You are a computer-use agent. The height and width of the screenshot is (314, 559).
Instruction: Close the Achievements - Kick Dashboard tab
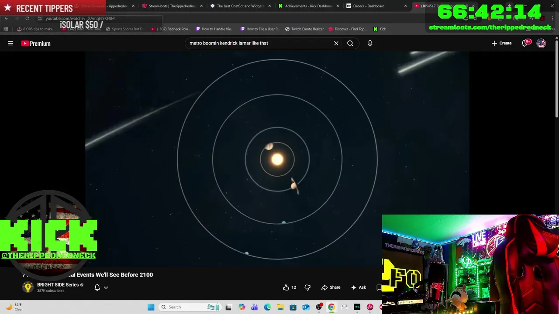click(x=338, y=6)
